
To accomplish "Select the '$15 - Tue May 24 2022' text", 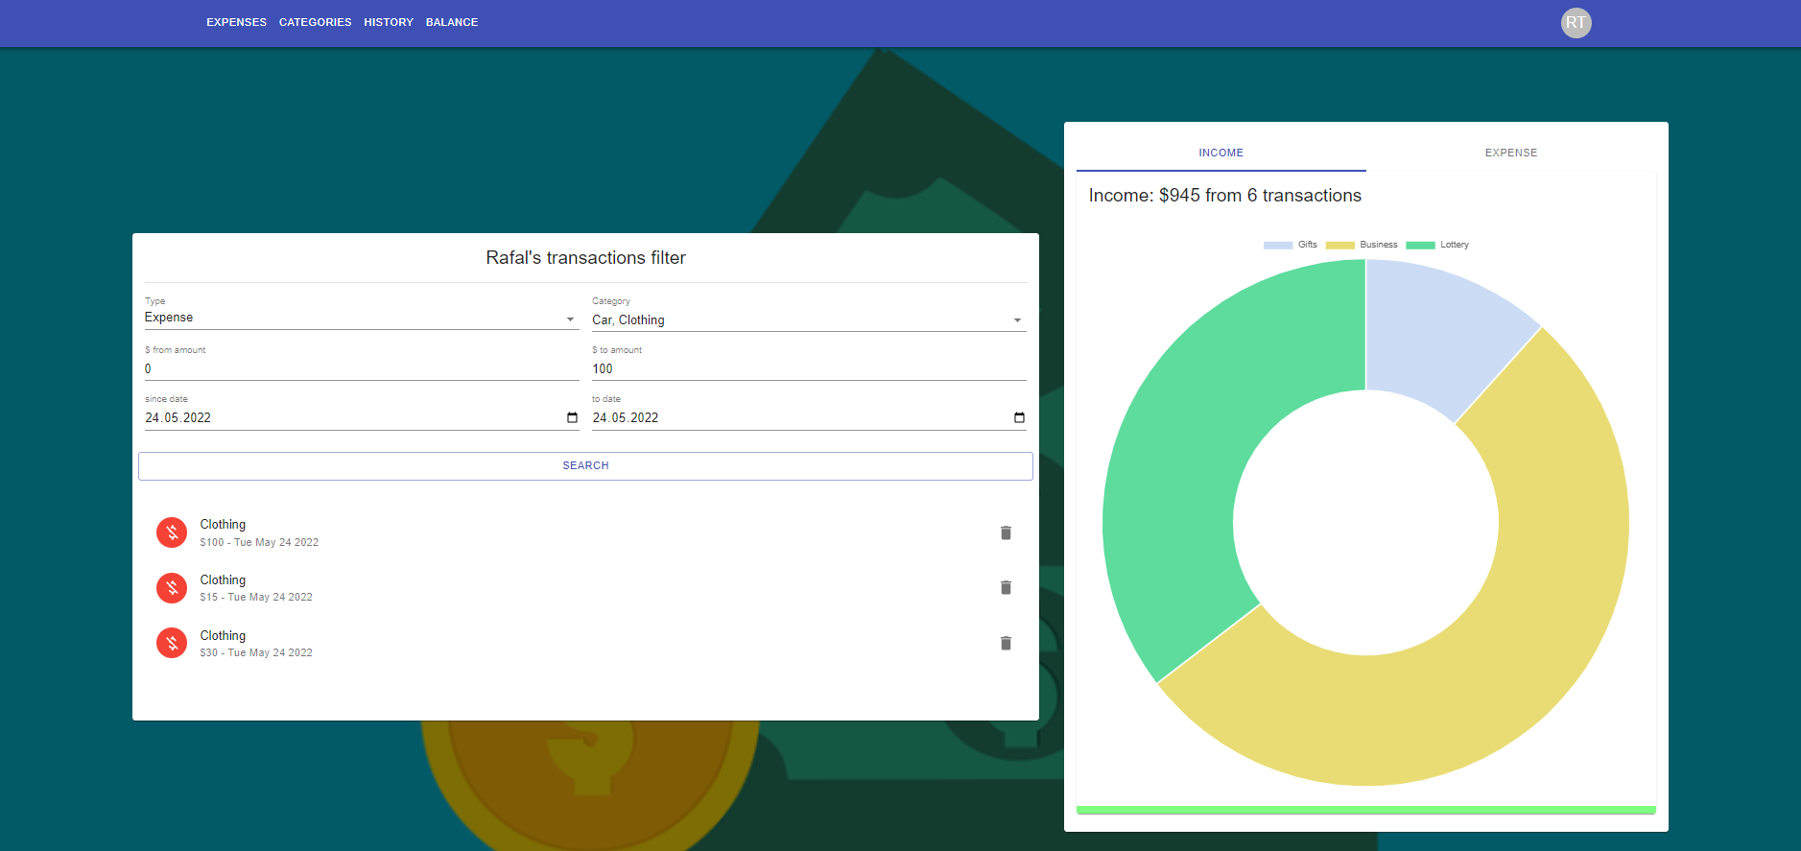I will pyautogui.click(x=256, y=597).
